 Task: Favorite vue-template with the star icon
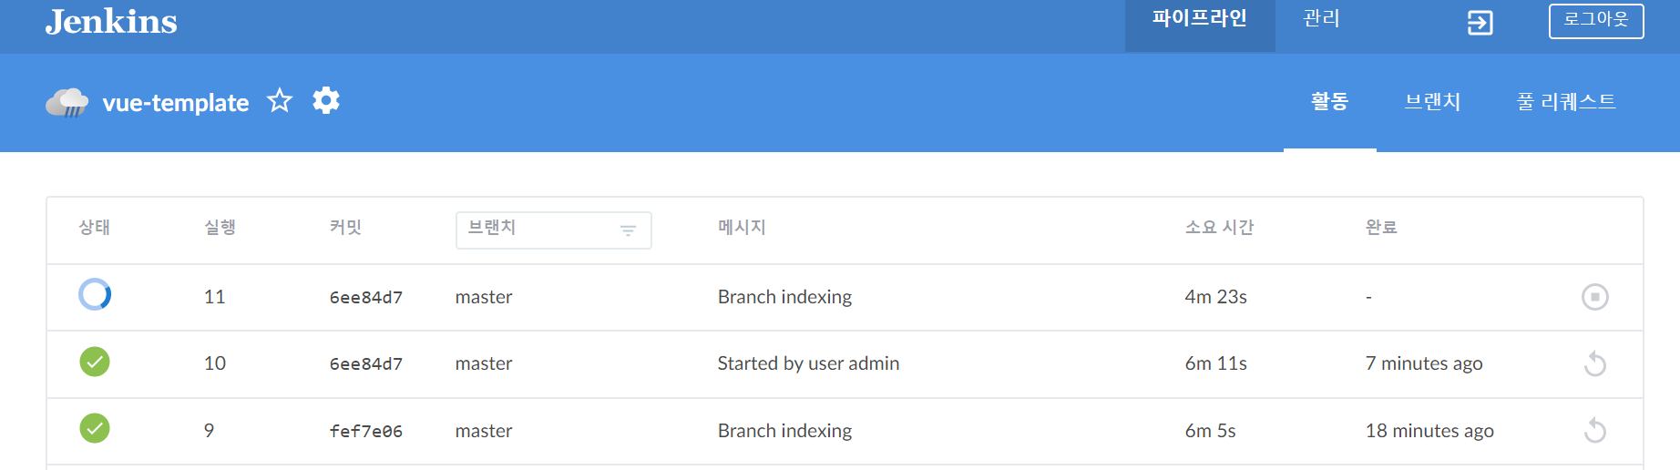280,100
